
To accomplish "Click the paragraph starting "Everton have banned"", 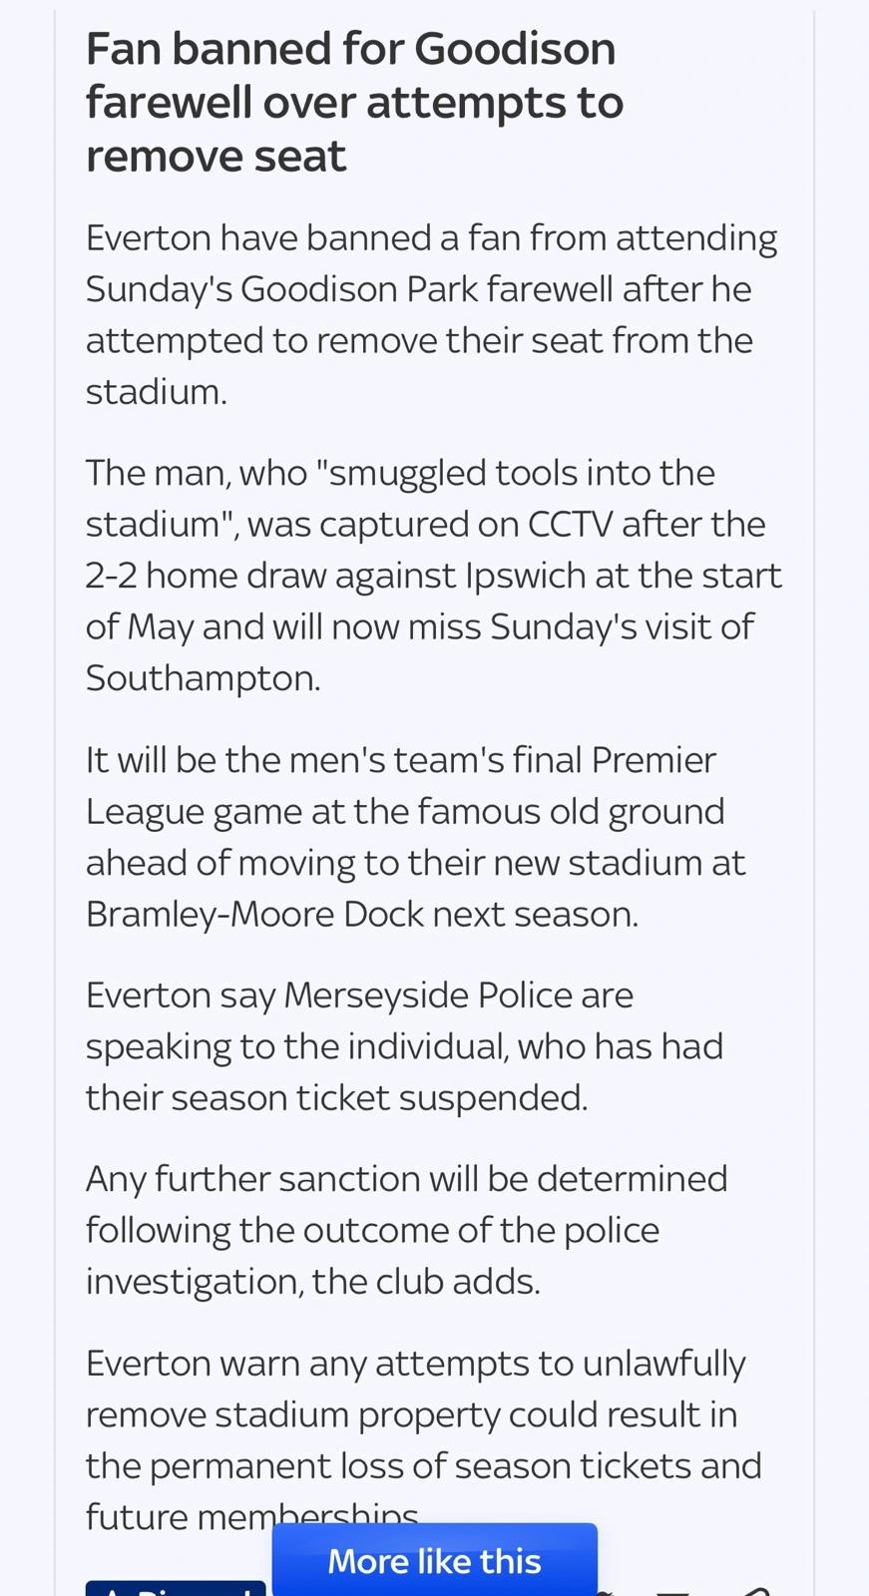I will 431,314.
